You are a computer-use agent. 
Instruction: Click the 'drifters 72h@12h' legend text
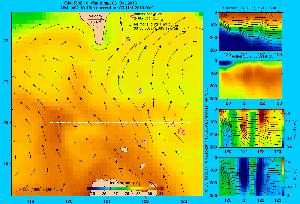tap(148, 14)
